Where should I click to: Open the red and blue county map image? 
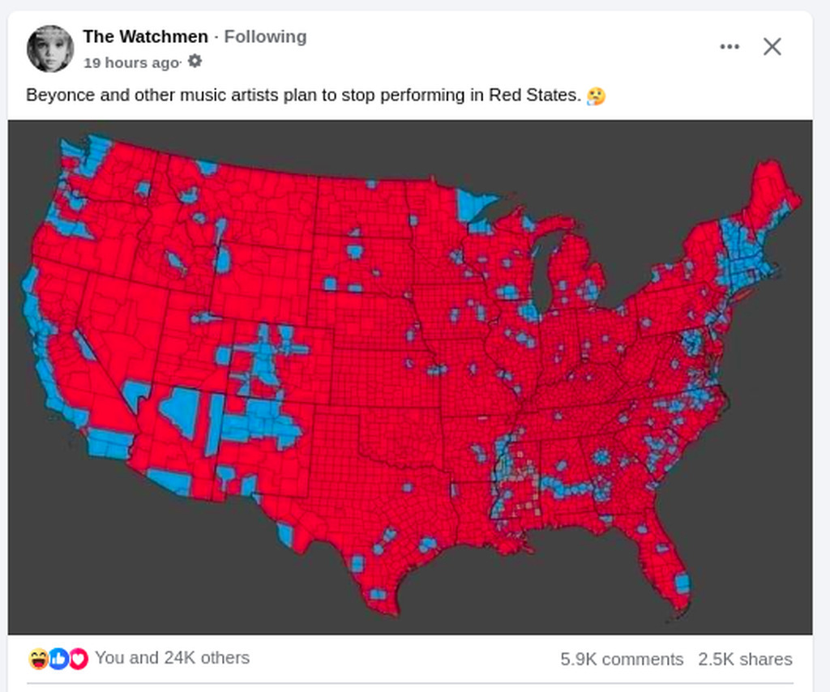[410, 377]
